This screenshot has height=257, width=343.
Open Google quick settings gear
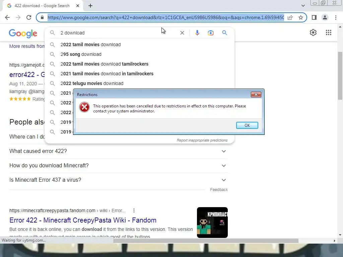point(313,32)
